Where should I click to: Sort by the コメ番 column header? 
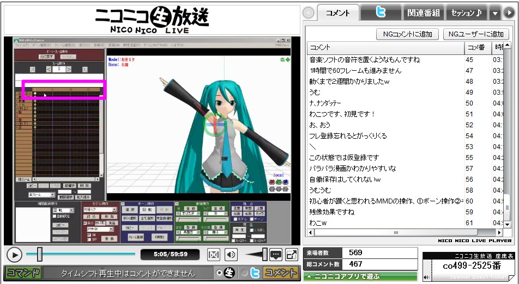click(478, 48)
